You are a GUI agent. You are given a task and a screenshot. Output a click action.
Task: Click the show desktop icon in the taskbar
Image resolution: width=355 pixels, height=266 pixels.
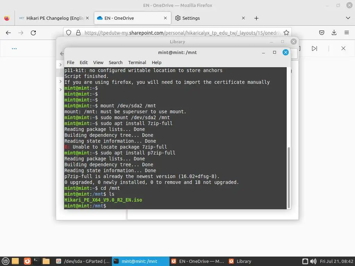coord(15,261)
